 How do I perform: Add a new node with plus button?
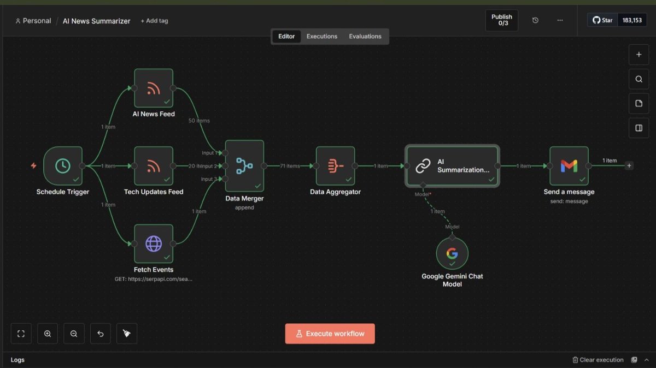639,55
